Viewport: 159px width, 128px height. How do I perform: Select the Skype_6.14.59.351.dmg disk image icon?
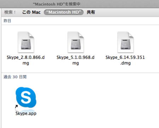(125, 42)
